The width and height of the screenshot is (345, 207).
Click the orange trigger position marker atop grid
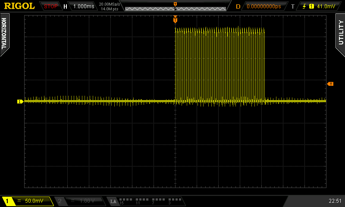[x=175, y=19]
